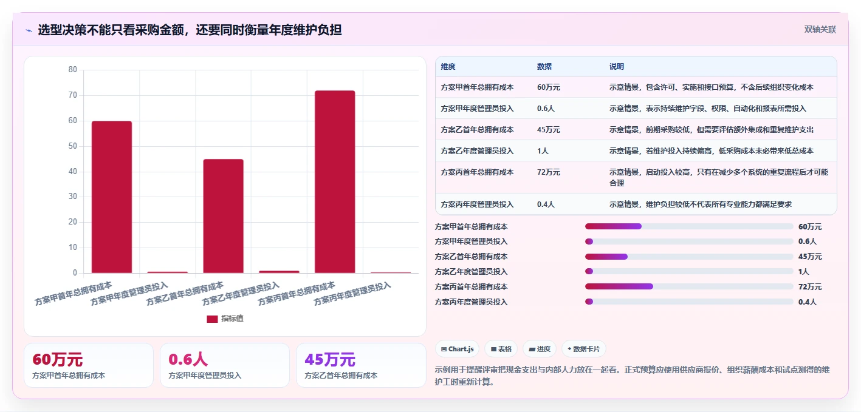Click the lightning icon beside the panel title
Image resolution: width=861 pixels, height=412 pixels.
29,30
